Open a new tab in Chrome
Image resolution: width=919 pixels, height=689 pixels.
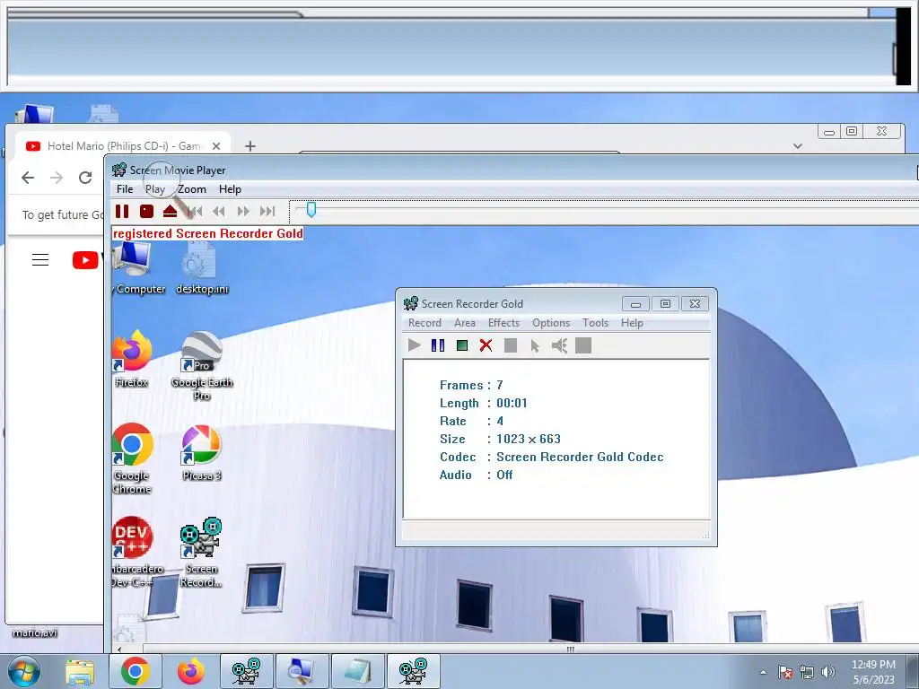pyautogui.click(x=250, y=146)
